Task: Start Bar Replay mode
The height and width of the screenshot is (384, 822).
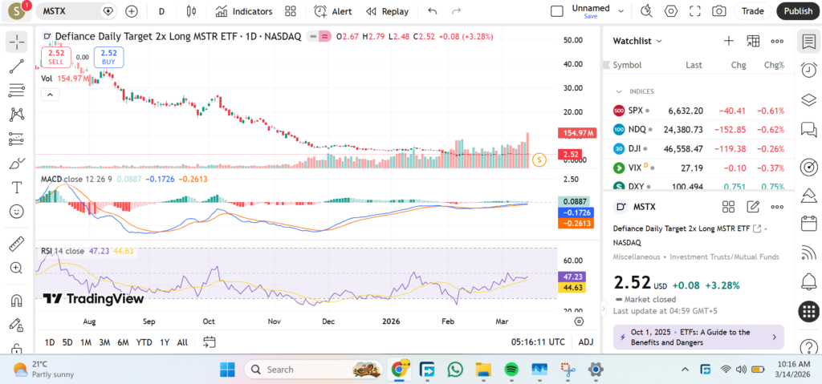Action: pos(387,11)
